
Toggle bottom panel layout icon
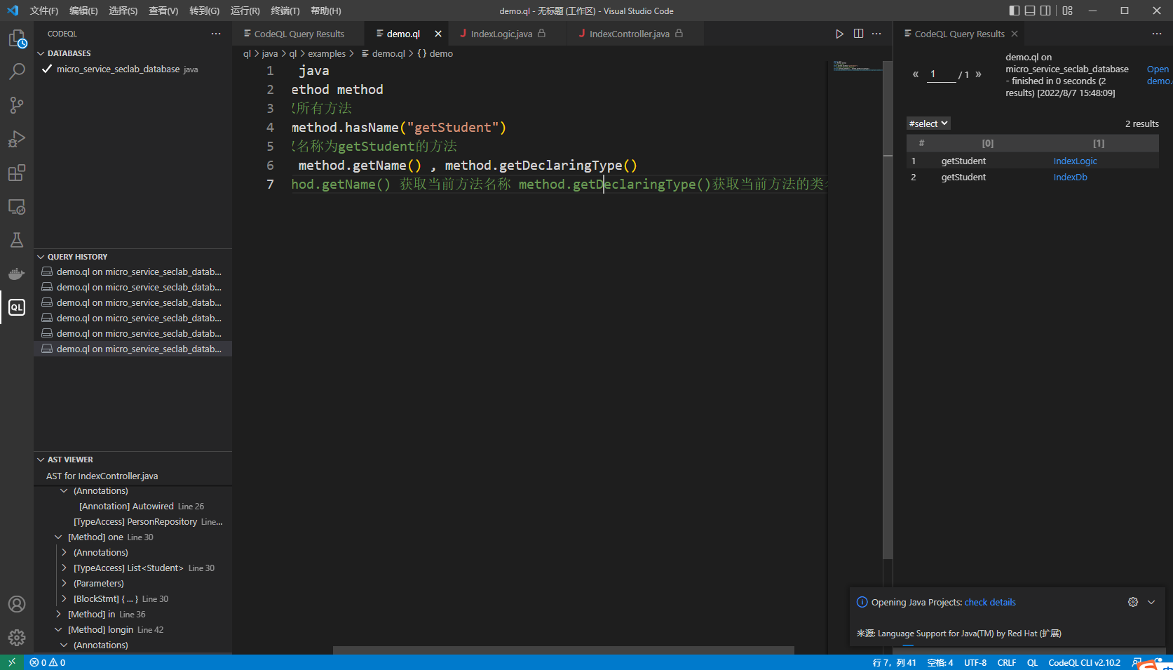point(1030,11)
